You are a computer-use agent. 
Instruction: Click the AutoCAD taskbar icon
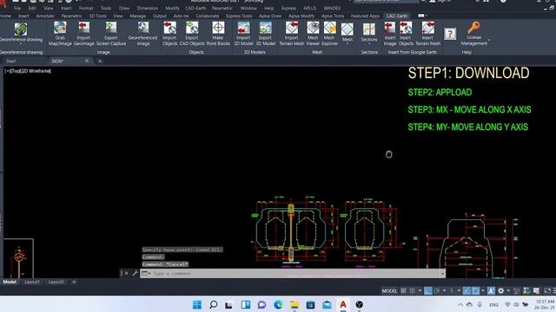click(343, 304)
